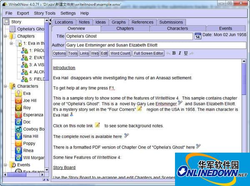
Task: Select Eva's female character icon
Action: pos(18,93)
